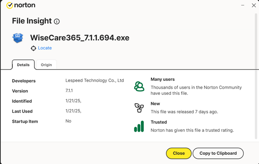Click the File Insight info icon
This screenshot has width=259, height=164.
click(57, 21)
